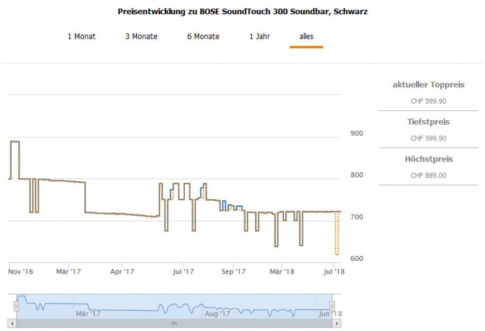The height and width of the screenshot is (331, 485).
Task: Grab the left navigator range handle
Action: (17, 306)
